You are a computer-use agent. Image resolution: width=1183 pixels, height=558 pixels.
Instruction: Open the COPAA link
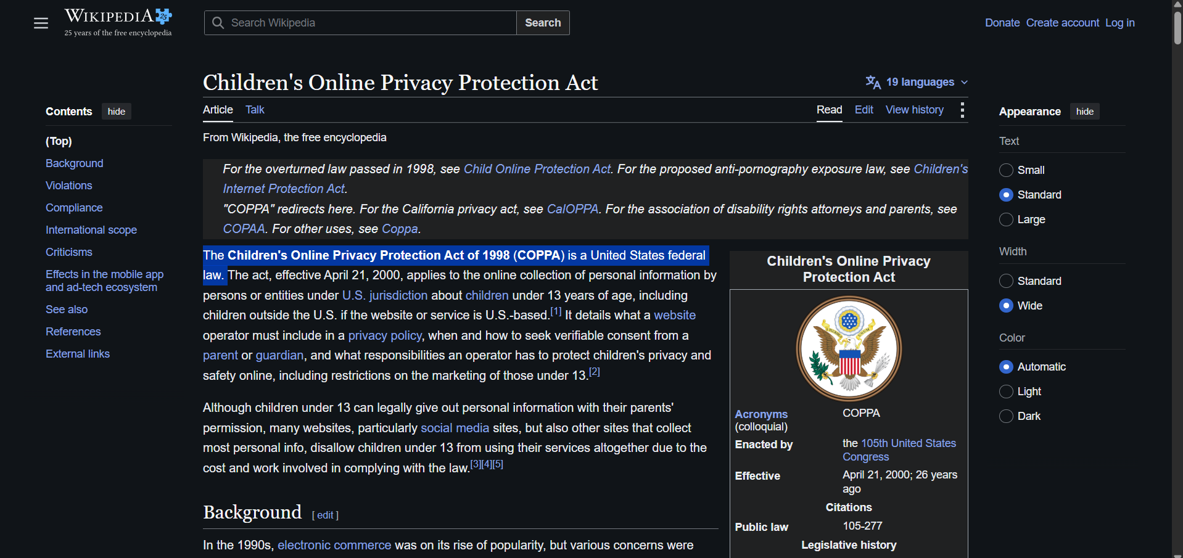244,229
